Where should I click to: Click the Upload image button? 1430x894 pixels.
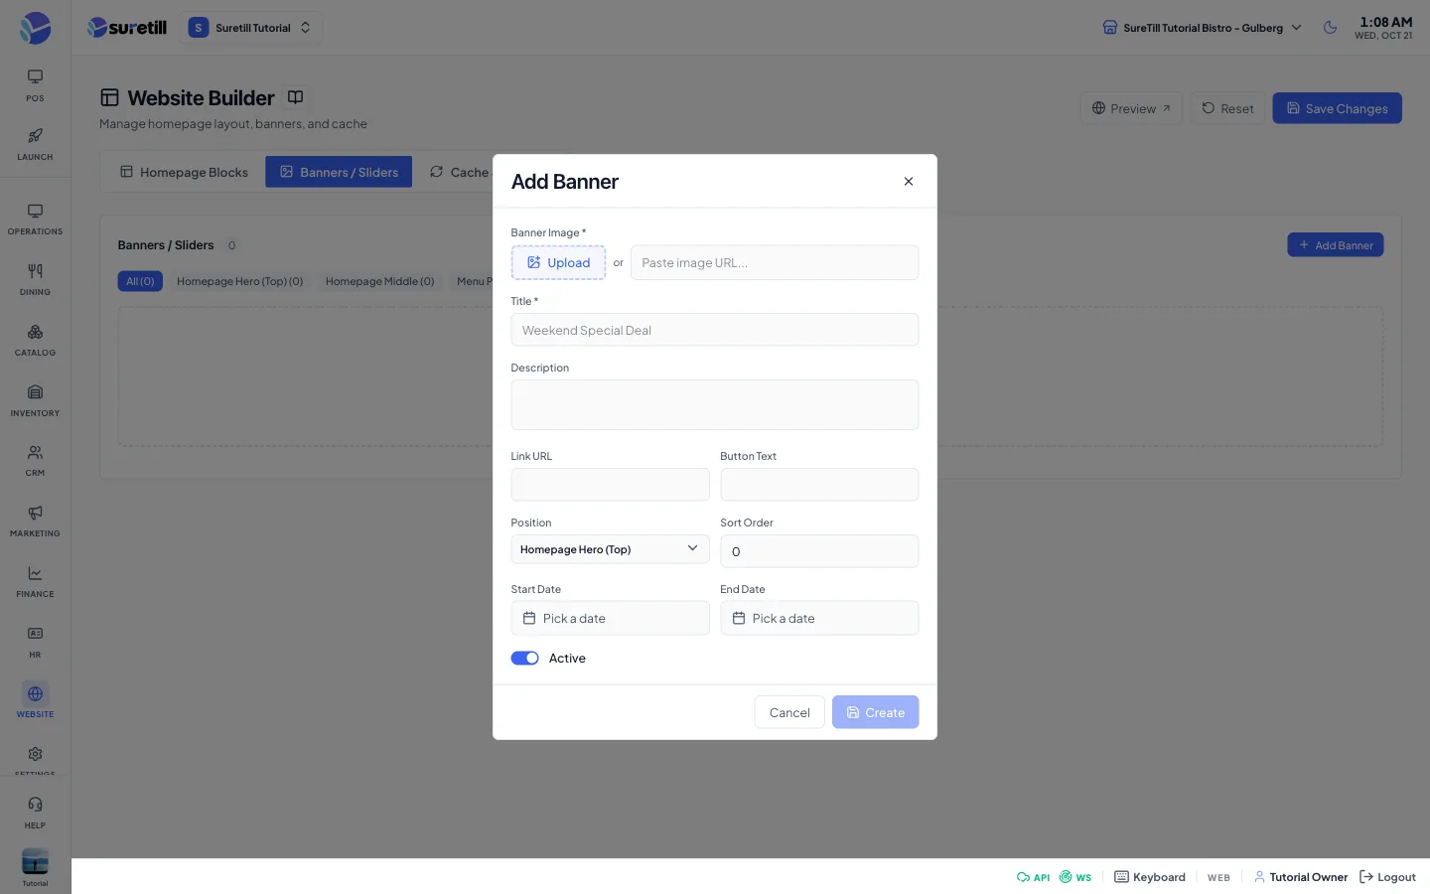click(558, 262)
